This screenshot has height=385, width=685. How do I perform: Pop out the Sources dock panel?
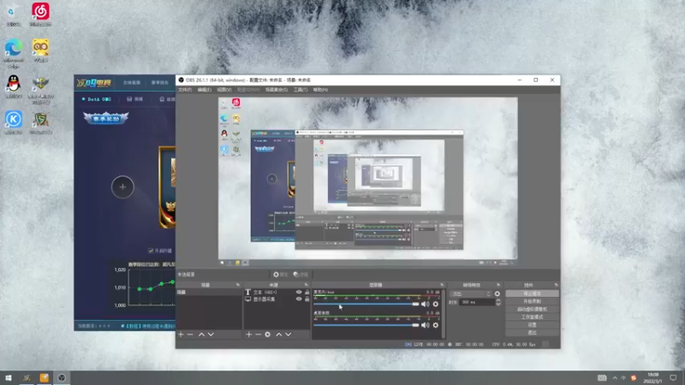point(307,285)
